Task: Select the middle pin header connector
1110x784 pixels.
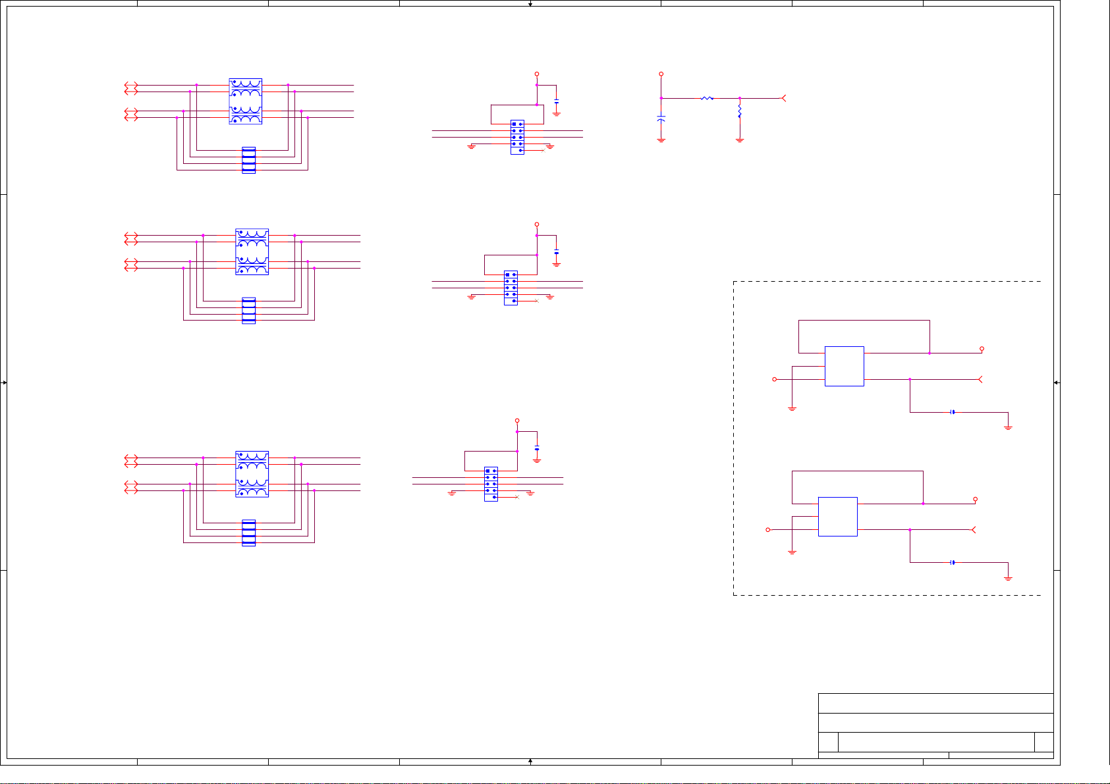Action: (511, 288)
